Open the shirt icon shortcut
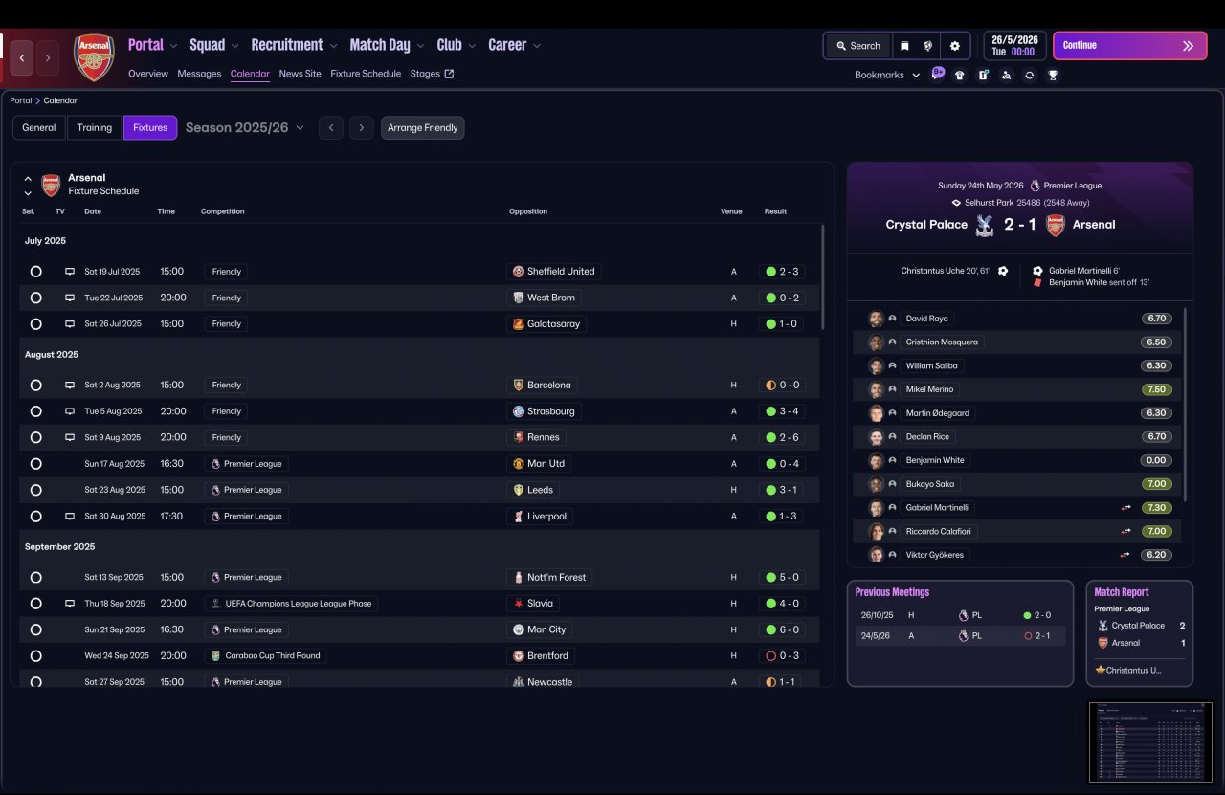Image resolution: width=1225 pixels, height=795 pixels. 960,75
